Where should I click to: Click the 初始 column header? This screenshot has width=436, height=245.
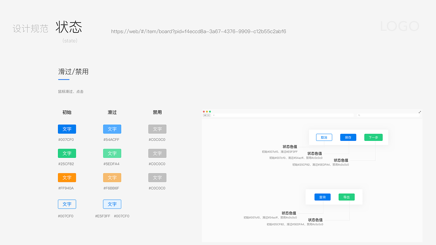tap(67, 112)
